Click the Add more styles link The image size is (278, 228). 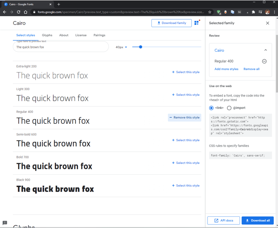pos(226,69)
